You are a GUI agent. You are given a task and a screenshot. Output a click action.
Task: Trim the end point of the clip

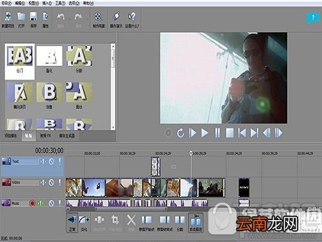(x=165, y=223)
